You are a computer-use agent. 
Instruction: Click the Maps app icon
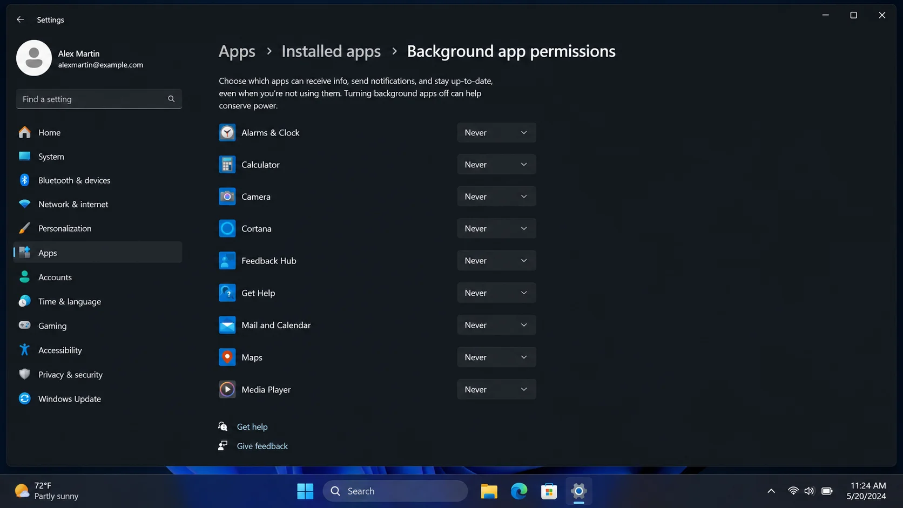pos(227,357)
